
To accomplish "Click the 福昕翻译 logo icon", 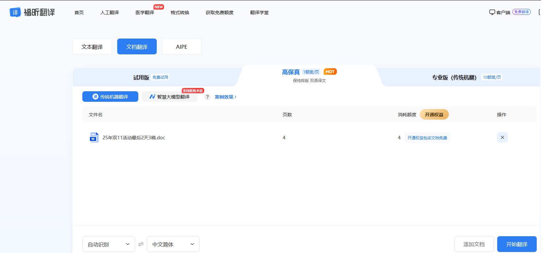I will pyautogui.click(x=15, y=12).
